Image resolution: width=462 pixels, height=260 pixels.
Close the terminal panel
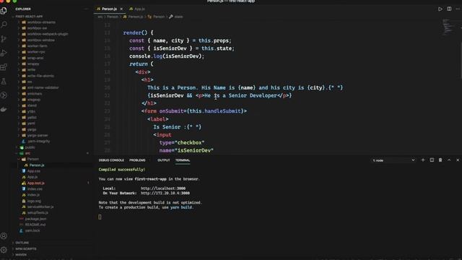coord(458,160)
